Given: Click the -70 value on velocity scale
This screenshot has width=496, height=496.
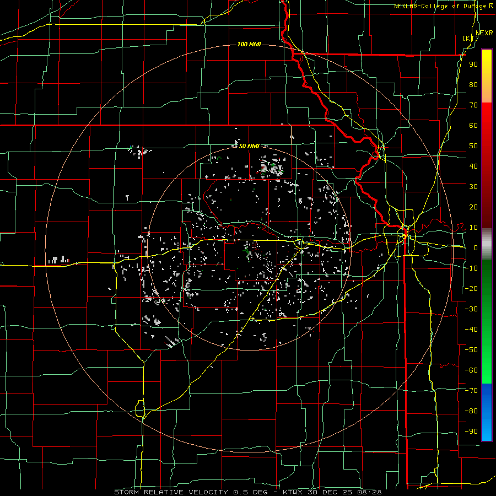Looking at the screenshot, I should click(x=471, y=391).
